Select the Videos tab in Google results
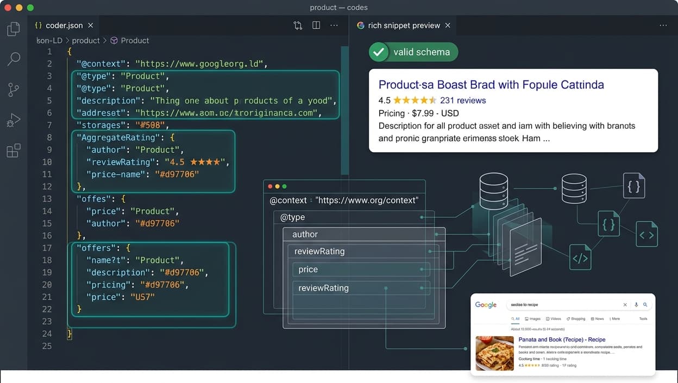The height and width of the screenshot is (383, 678). 554,319
